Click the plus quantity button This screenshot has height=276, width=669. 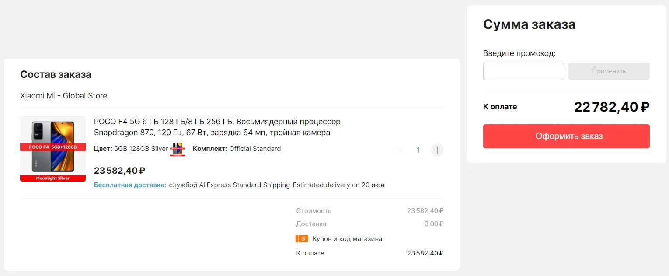click(x=437, y=150)
